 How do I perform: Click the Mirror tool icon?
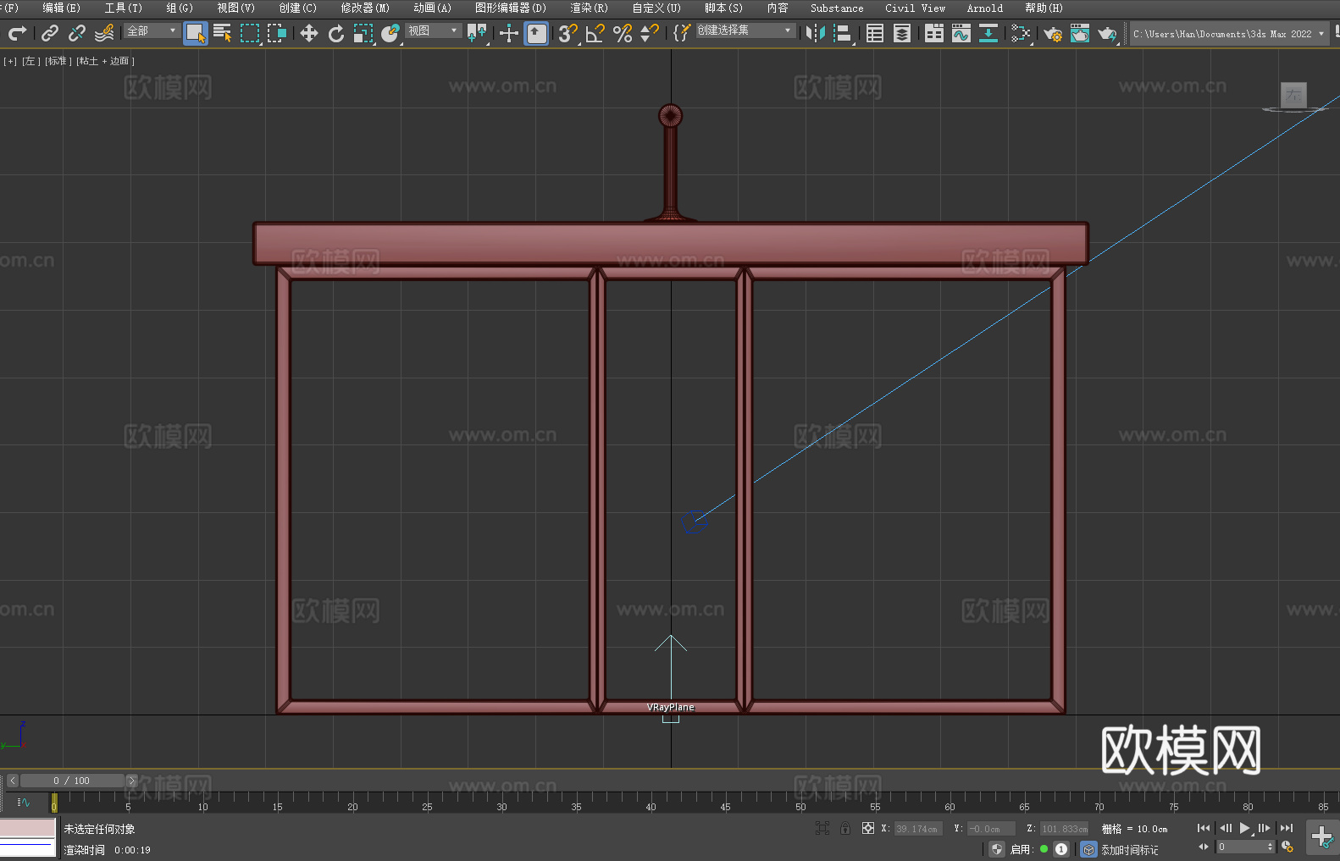816,33
